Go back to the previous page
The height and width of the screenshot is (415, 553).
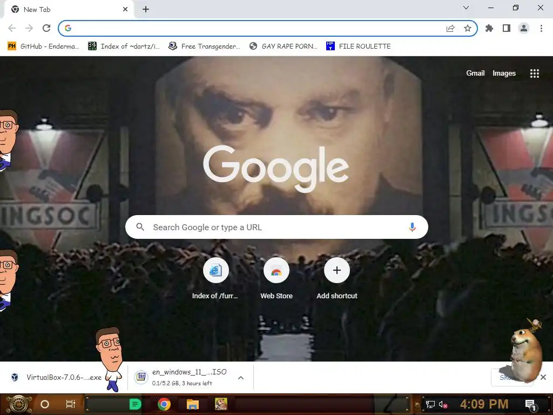12,28
